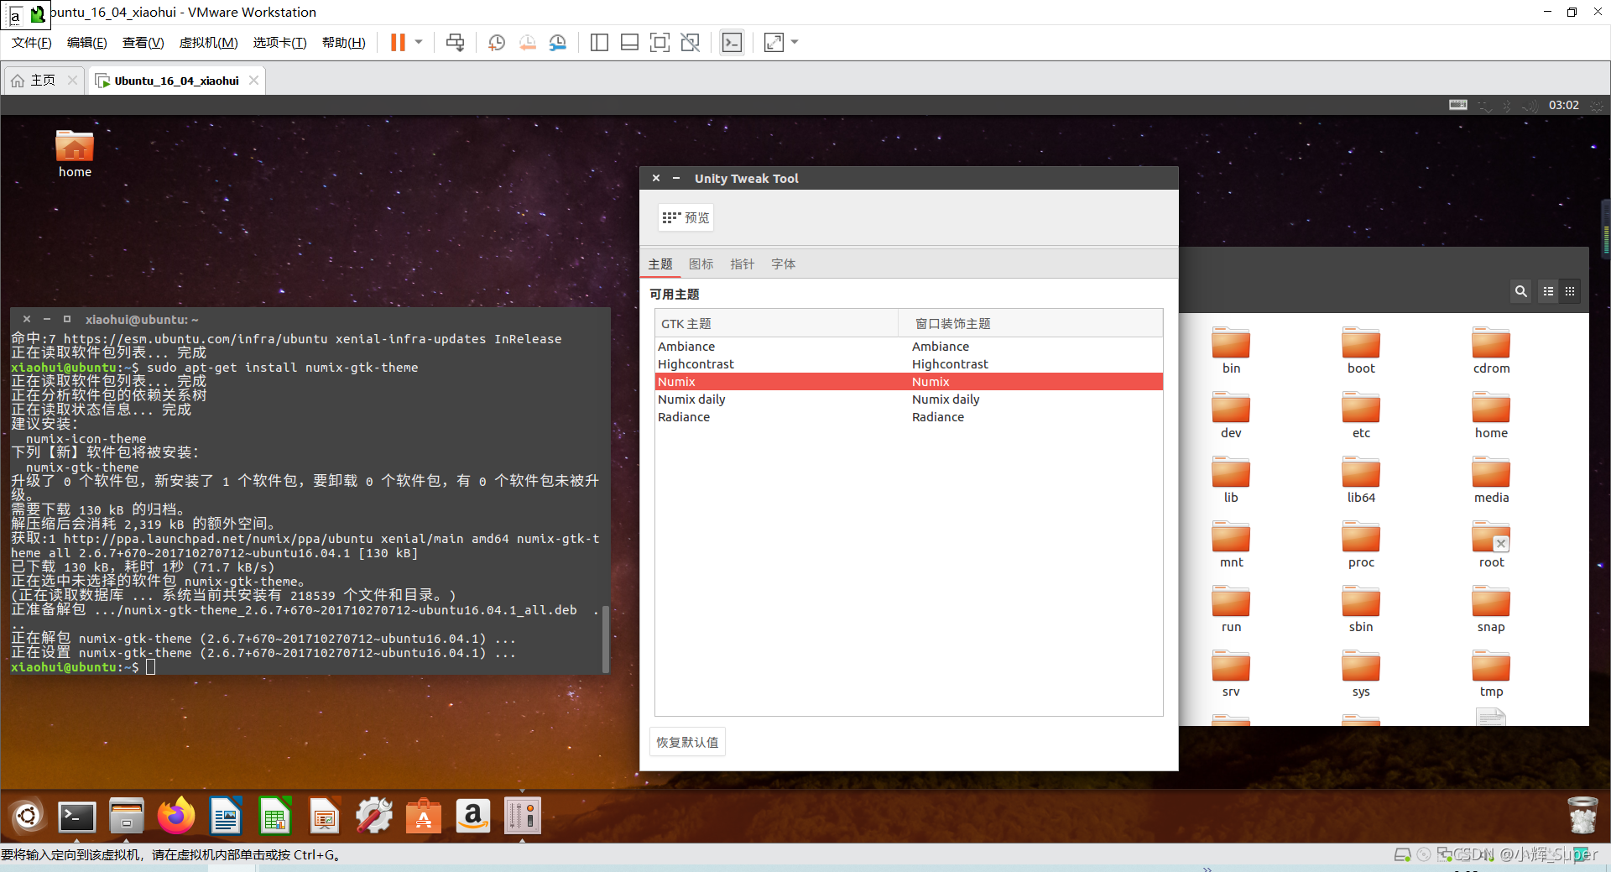The image size is (1611, 872).
Task: Open System Settings from dock
Action: pyautogui.click(x=374, y=816)
